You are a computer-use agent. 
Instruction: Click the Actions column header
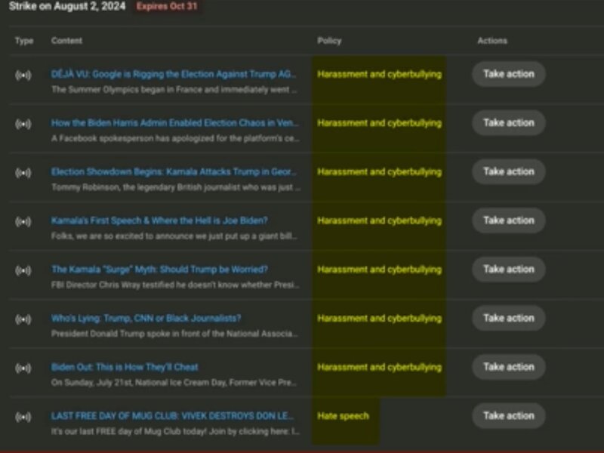[492, 41]
